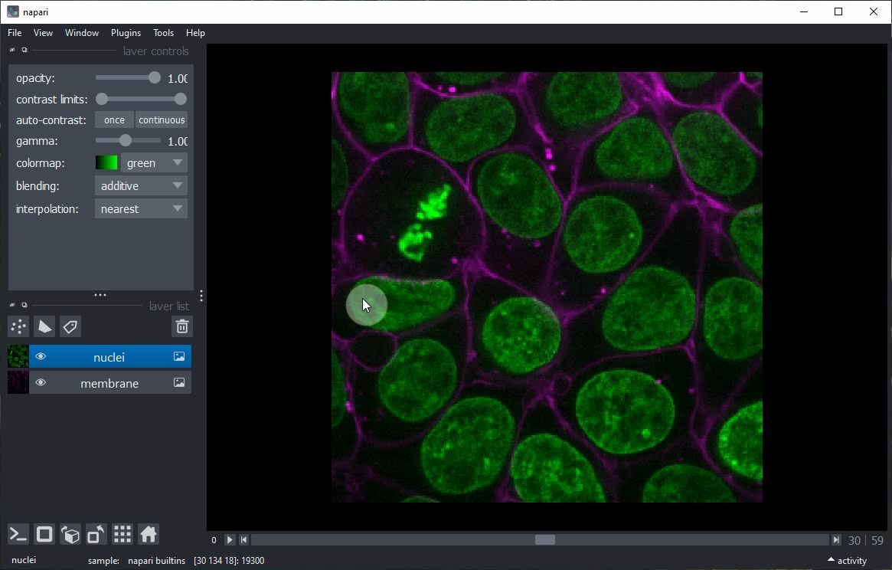Open the colormap dropdown showing green

[x=154, y=163]
